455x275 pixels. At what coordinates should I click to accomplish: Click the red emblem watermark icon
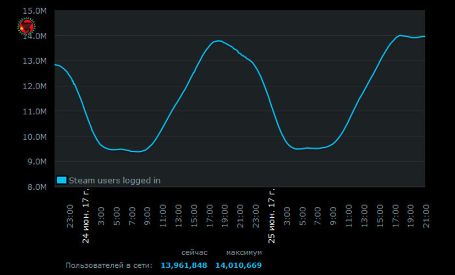point(26,25)
